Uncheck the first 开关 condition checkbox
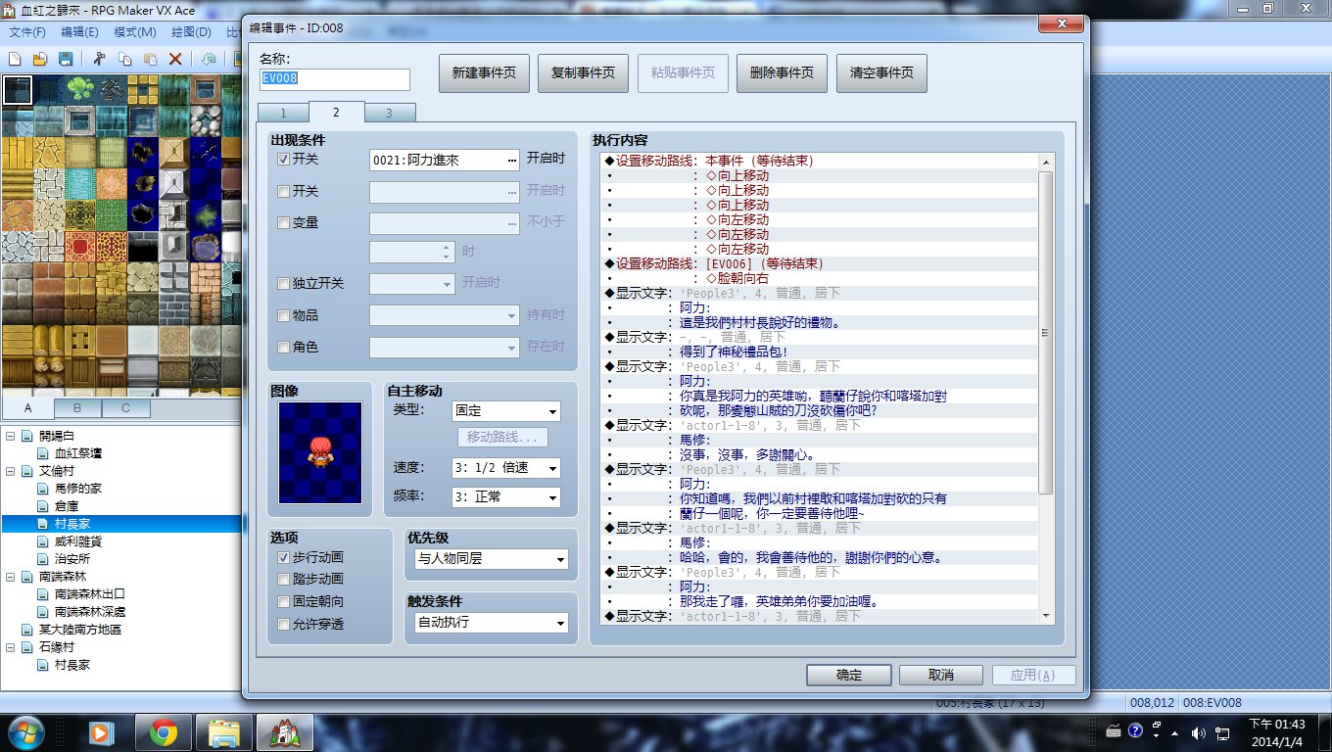Image resolution: width=1332 pixels, height=752 pixels. [284, 159]
